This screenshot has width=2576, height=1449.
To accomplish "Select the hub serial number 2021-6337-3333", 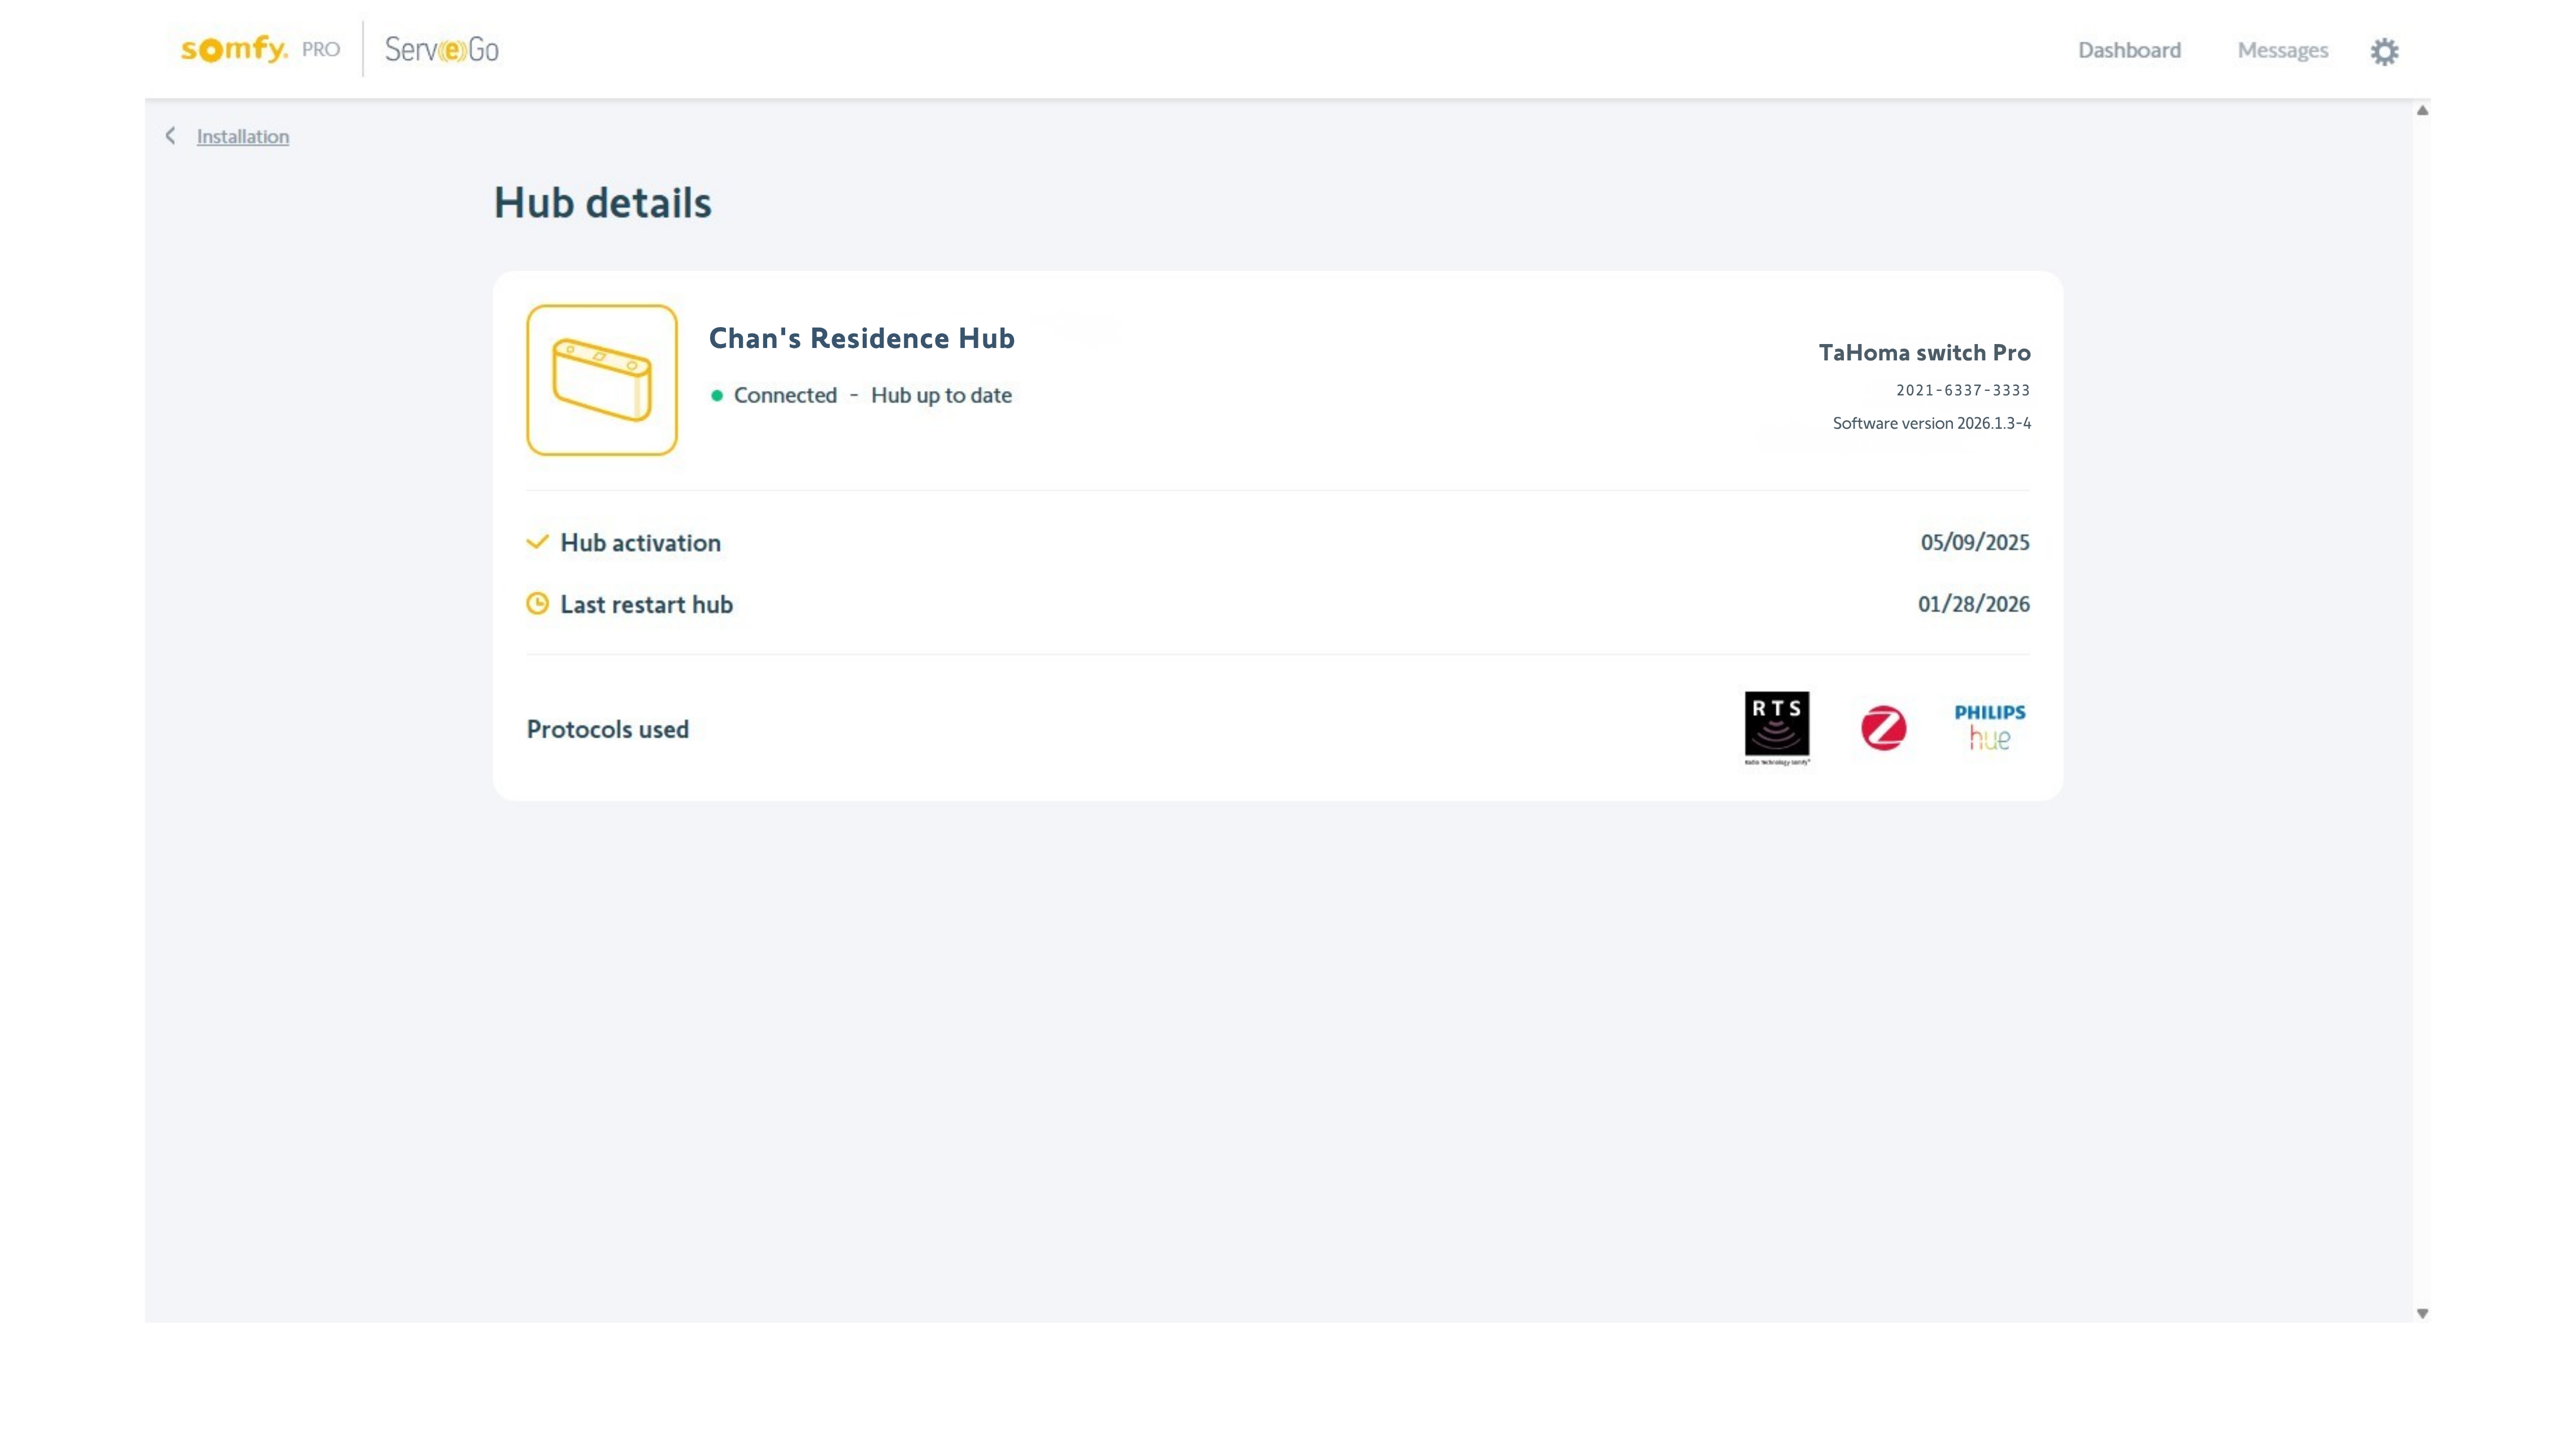I will [1962, 390].
